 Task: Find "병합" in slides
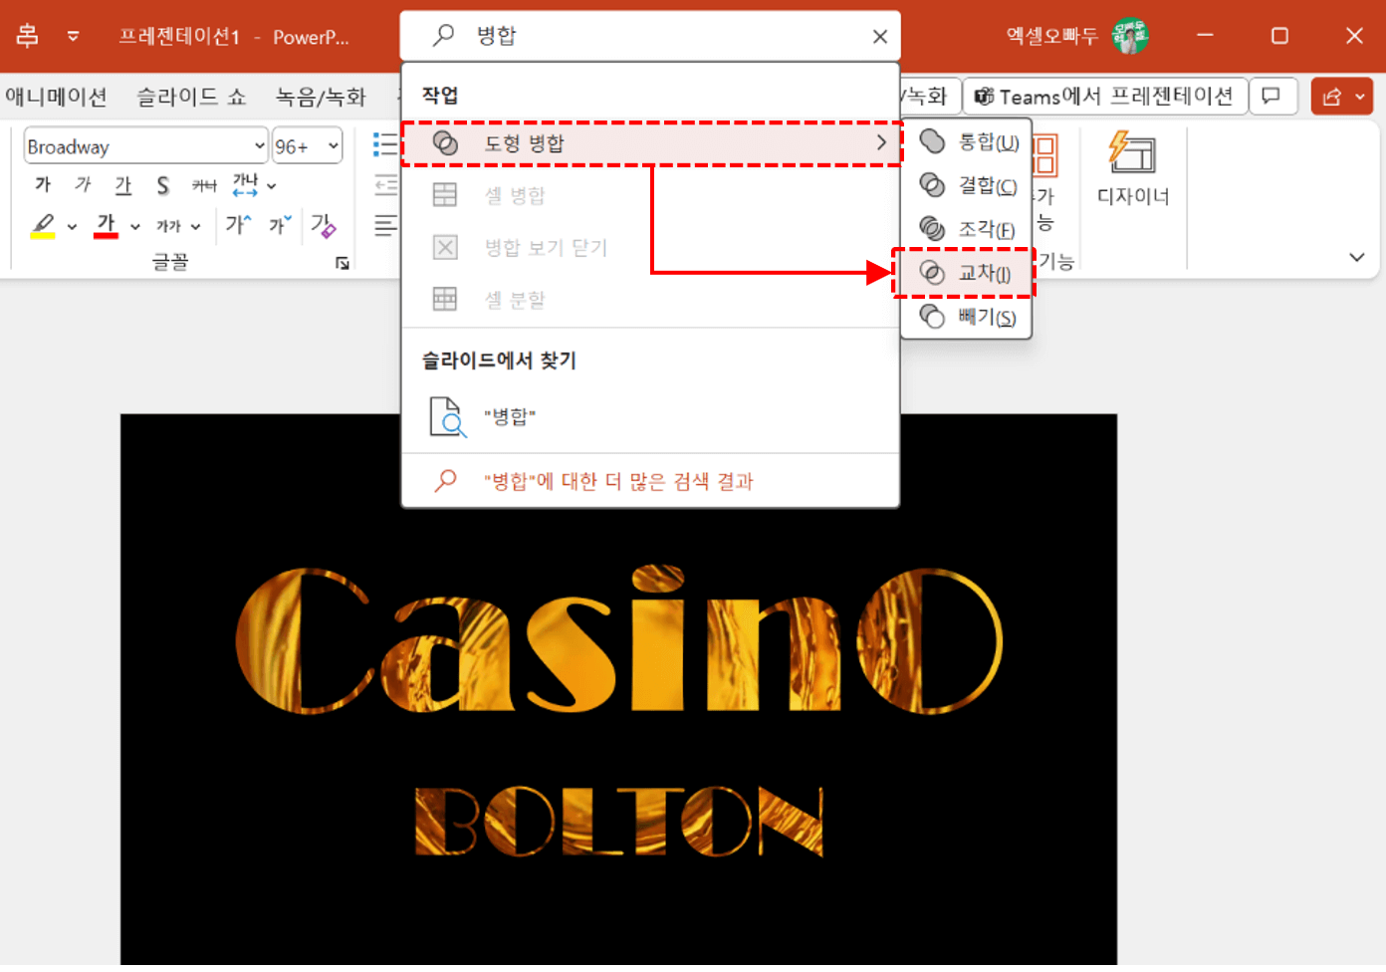pyautogui.click(x=651, y=416)
